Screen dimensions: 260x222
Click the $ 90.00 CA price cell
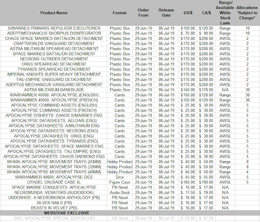coord(206,33)
